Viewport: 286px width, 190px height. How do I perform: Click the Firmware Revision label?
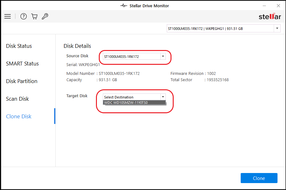[x=187, y=74]
